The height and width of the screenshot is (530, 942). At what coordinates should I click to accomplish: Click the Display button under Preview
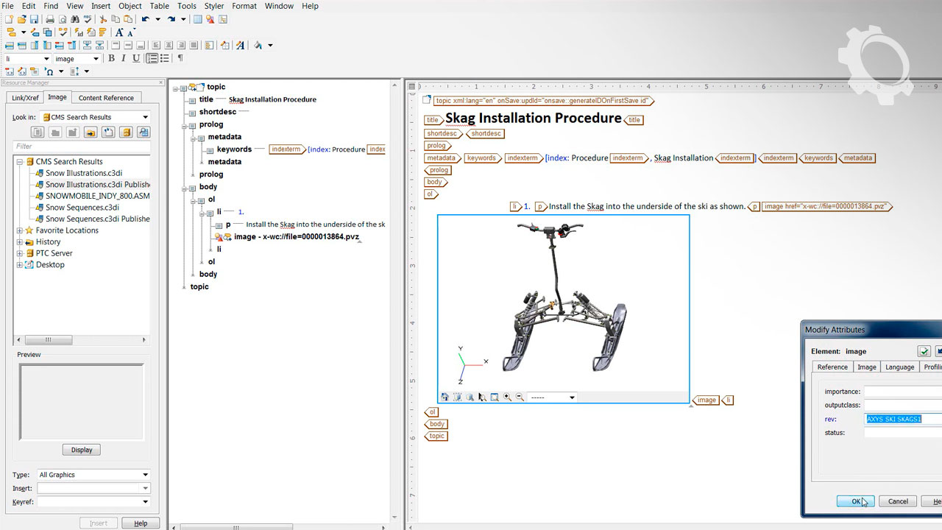(x=82, y=450)
